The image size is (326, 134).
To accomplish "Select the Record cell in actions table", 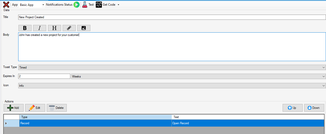I will [95, 123].
